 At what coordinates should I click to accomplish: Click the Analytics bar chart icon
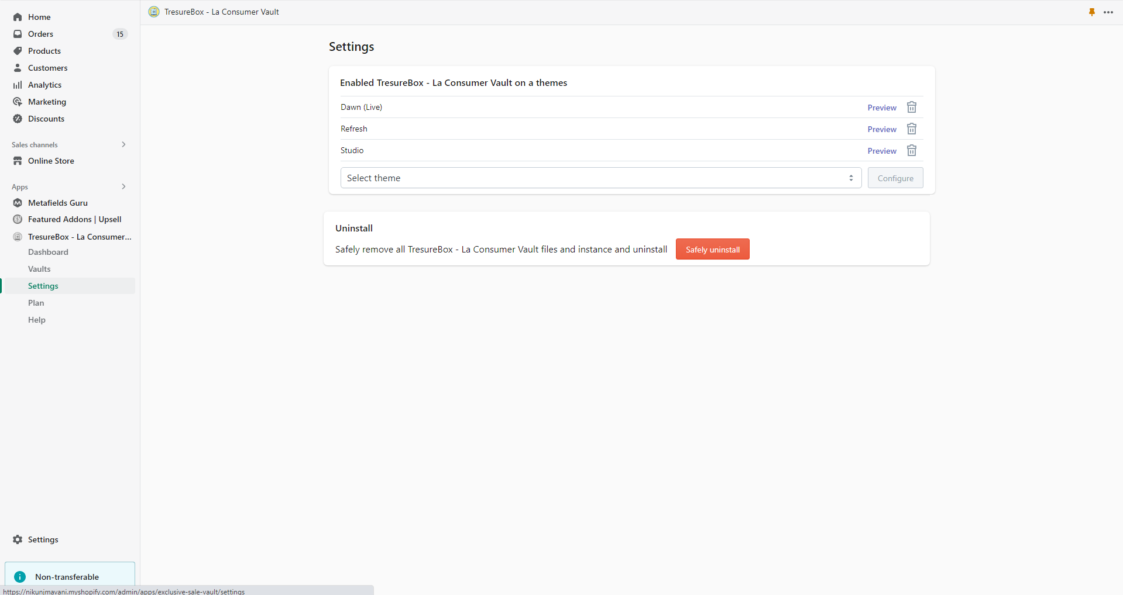click(18, 85)
